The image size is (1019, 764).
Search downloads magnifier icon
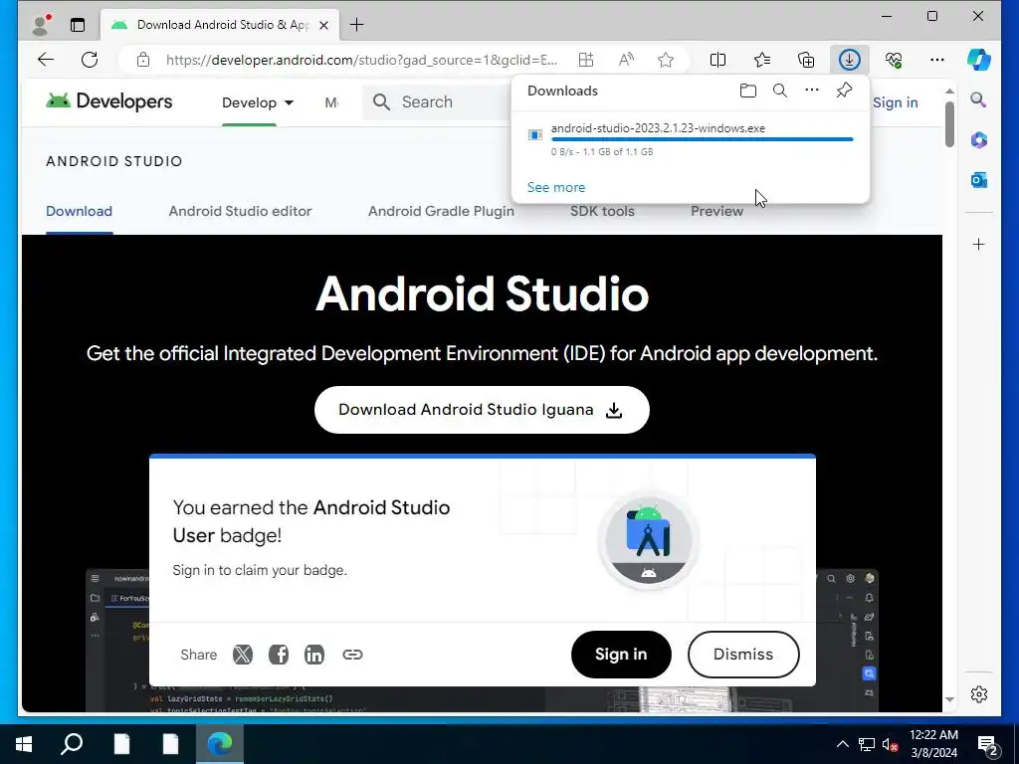(x=780, y=91)
